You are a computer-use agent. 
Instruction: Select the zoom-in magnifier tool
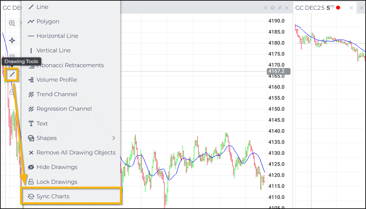[12, 23]
